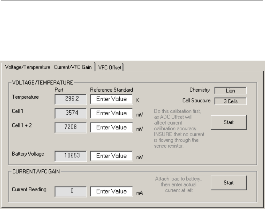Select the Cell 1 part reading 3574
Image resolution: width=265 pixels, height=209 pixels.
coord(71,113)
